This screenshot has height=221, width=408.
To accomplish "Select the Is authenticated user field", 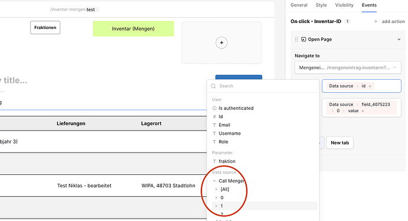I will [233, 108].
